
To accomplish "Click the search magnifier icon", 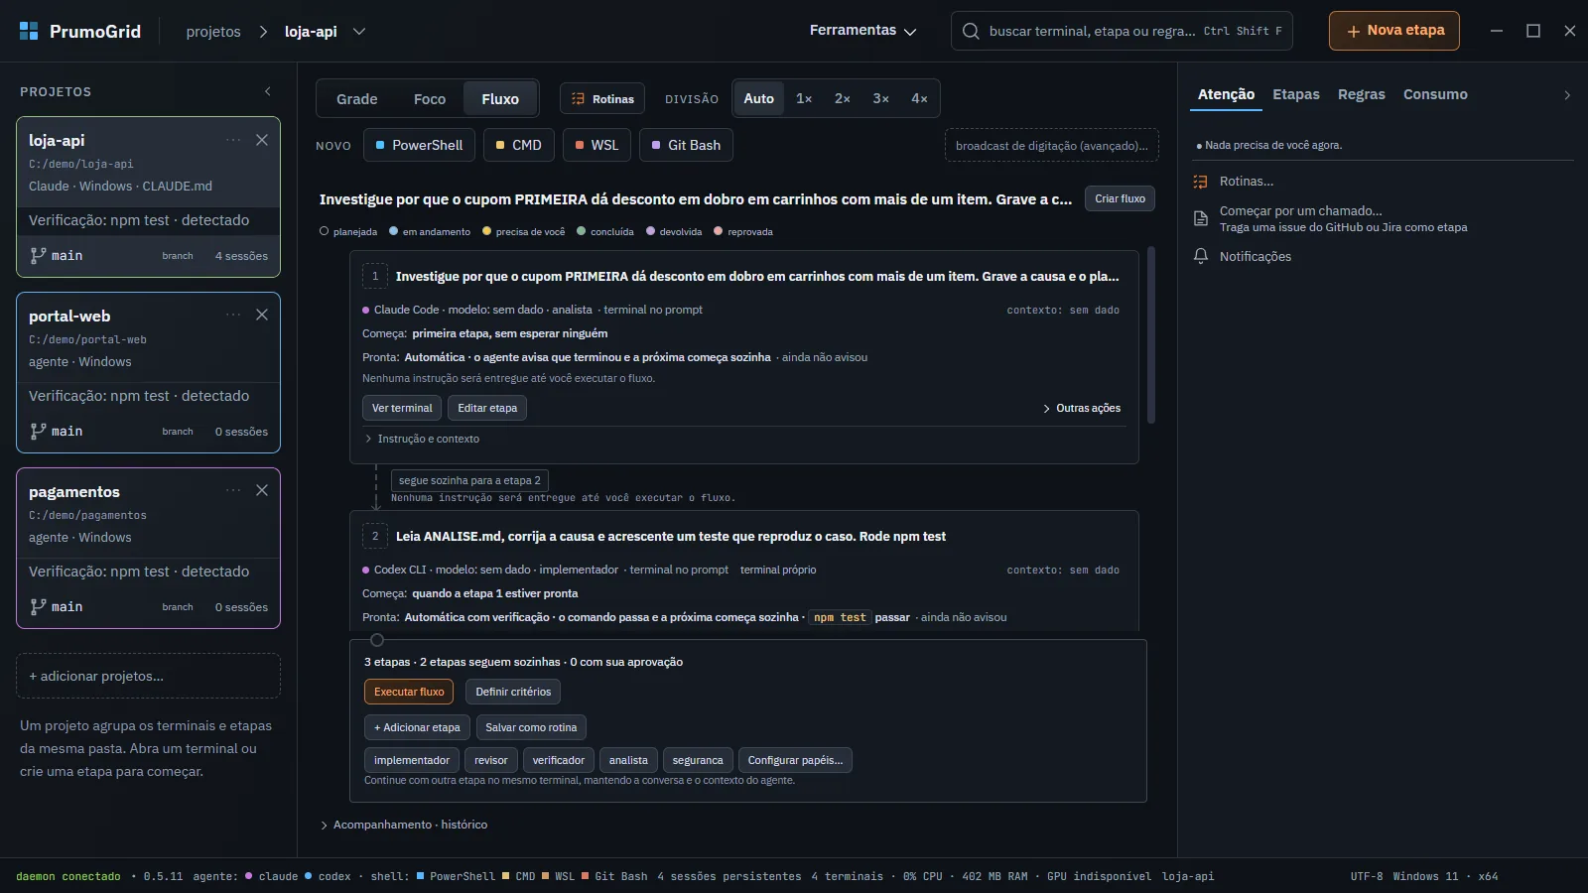I will click(971, 31).
